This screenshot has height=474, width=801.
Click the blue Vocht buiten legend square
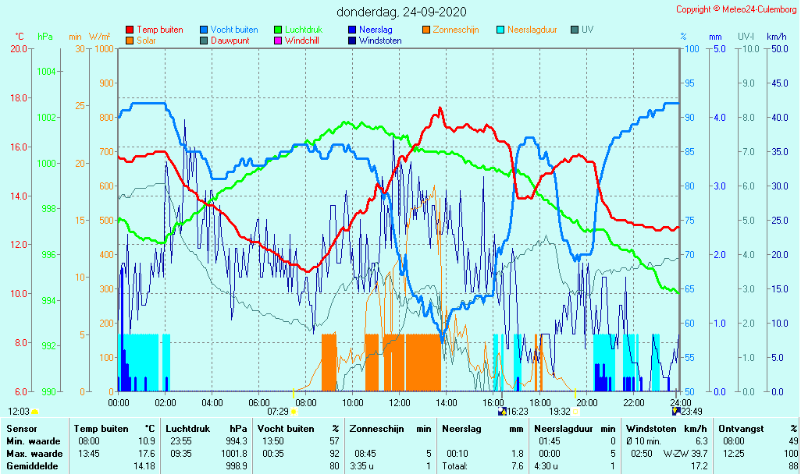204,30
